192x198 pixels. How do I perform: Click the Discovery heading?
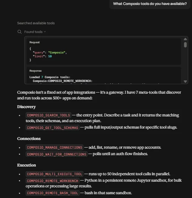point(27,107)
